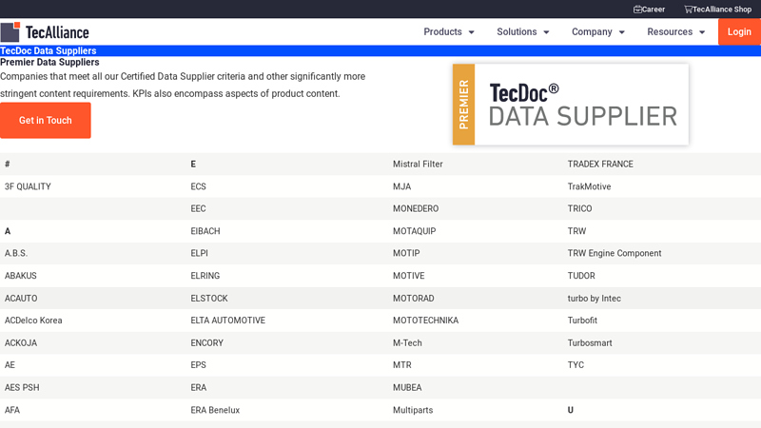Click the Career briefcase icon
Viewport: 761px width, 428px height.
click(637, 10)
